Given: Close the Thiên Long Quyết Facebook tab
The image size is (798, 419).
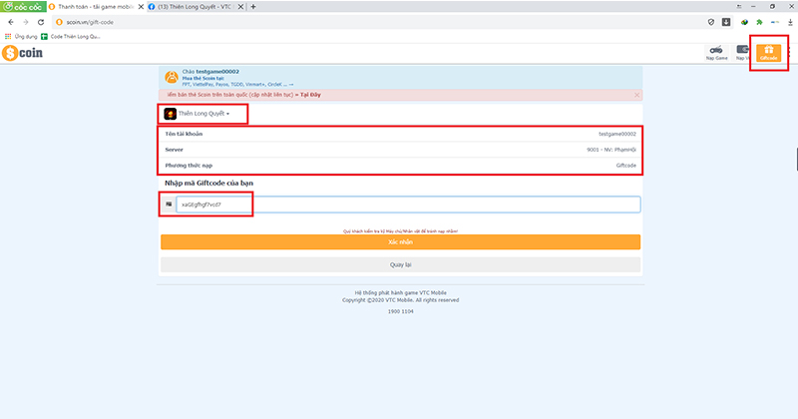Looking at the screenshot, I should pyautogui.click(x=240, y=7).
